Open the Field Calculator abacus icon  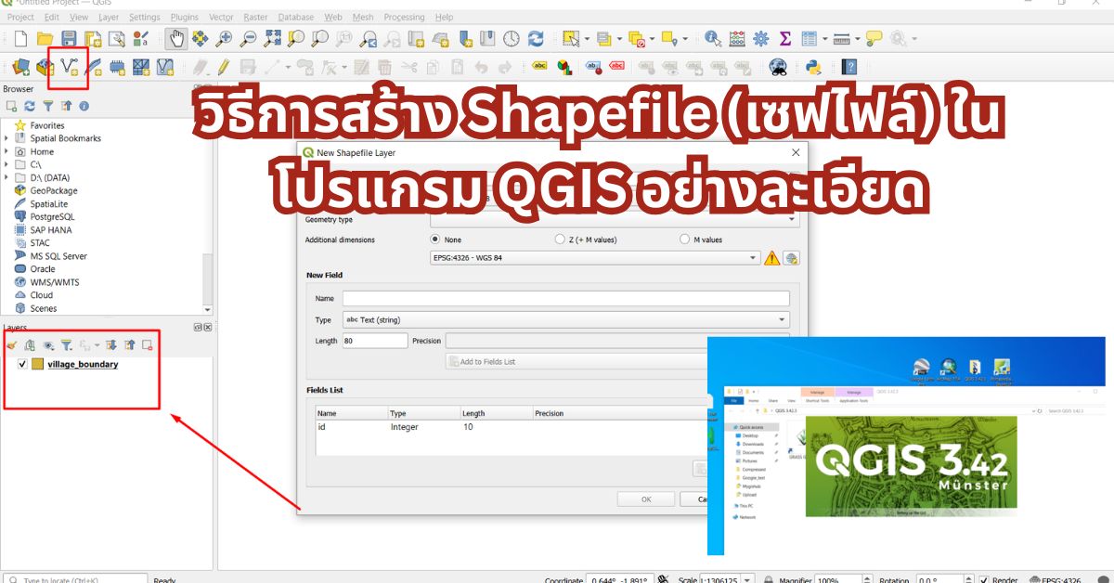737,39
